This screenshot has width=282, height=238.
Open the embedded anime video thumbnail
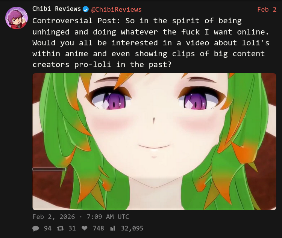[x=154, y=142]
